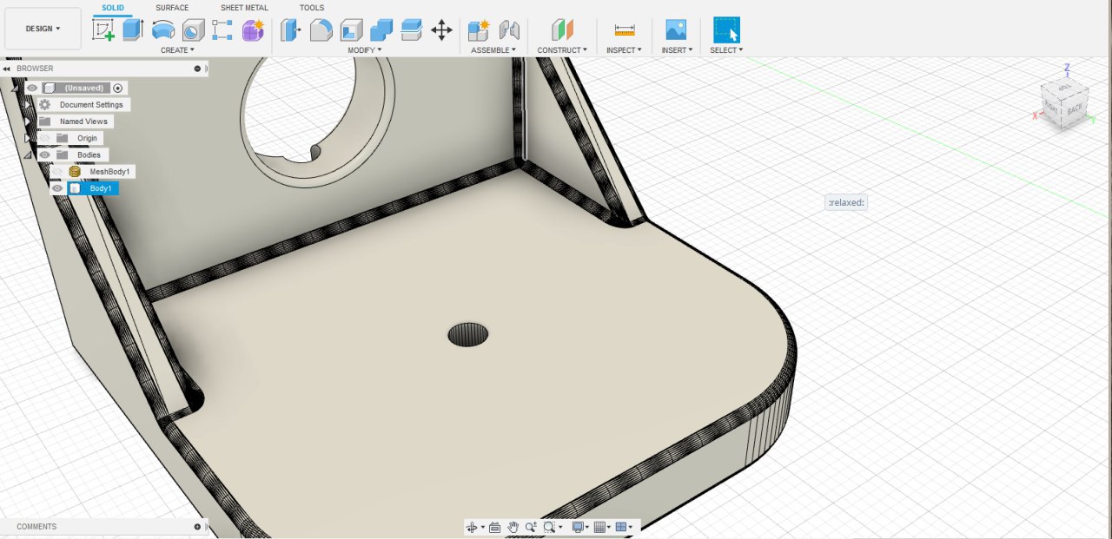Viewport: 1112px width, 539px height.
Task: Activate the Select tool icon
Action: pos(726,30)
